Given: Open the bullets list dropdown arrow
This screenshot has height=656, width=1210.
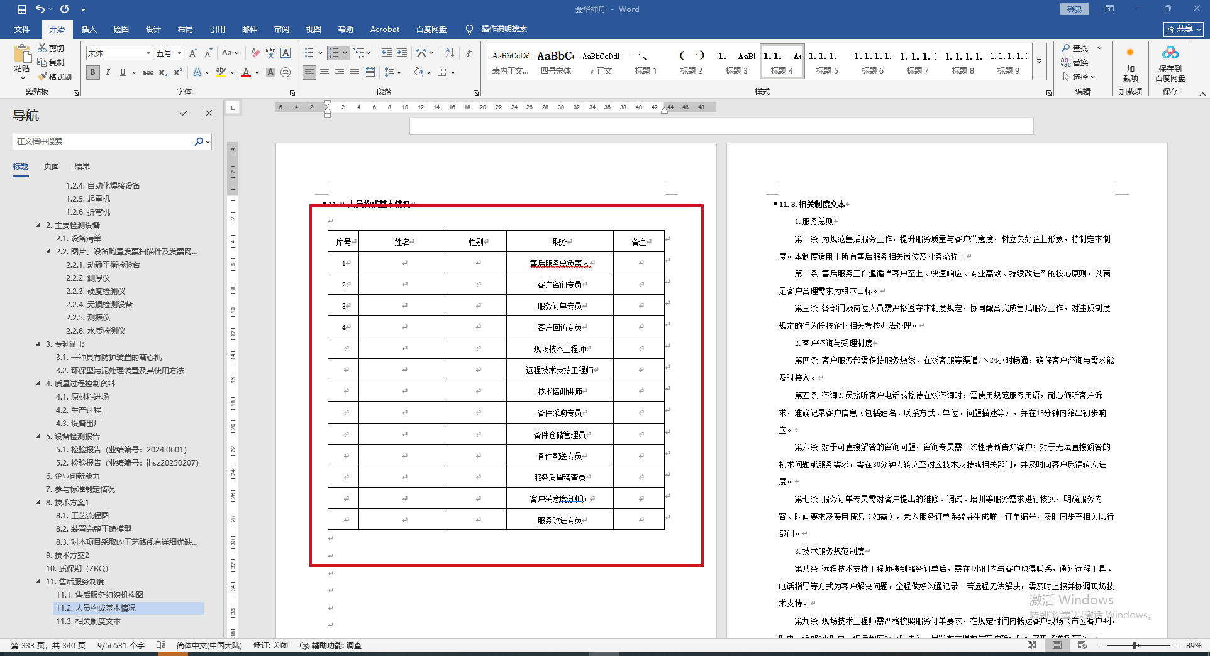Looking at the screenshot, I should tap(320, 53).
